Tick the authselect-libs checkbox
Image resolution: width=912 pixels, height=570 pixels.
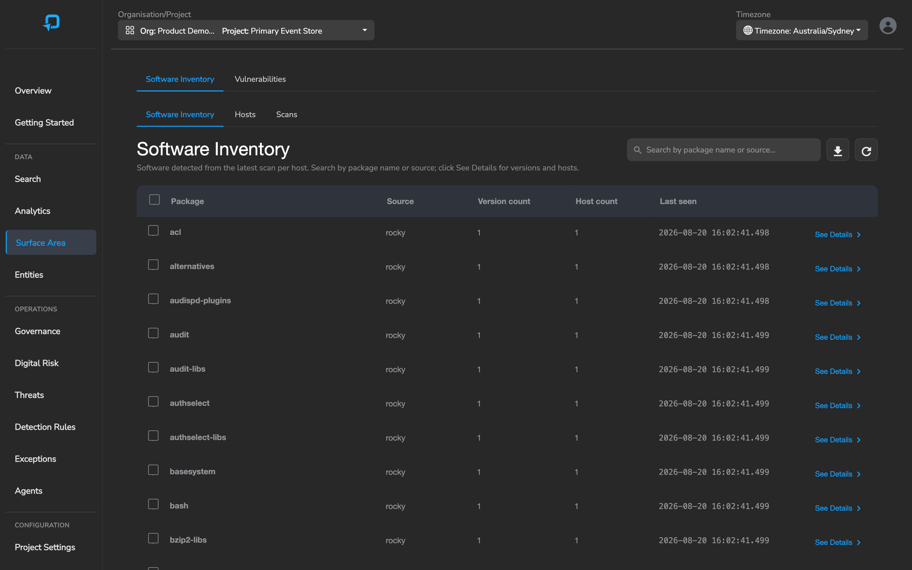pyautogui.click(x=153, y=436)
